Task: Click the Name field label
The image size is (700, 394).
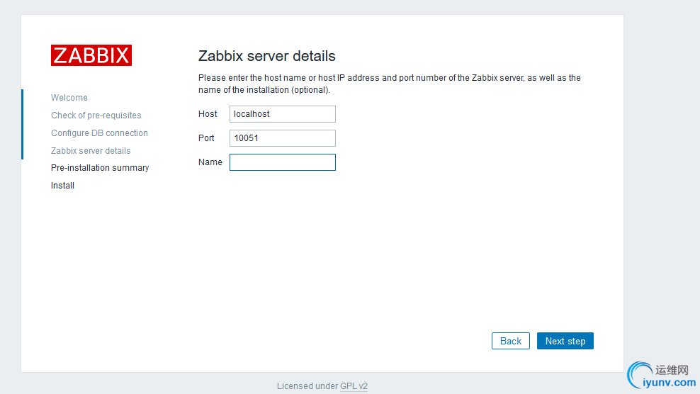Action: pyautogui.click(x=210, y=162)
